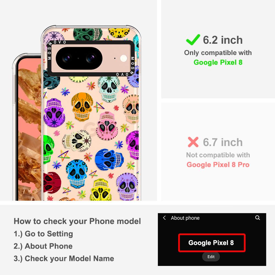Click the phone screen behind the case
Image resolution: width=275 pixels, height=275 pixels.
click(x=29, y=129)
